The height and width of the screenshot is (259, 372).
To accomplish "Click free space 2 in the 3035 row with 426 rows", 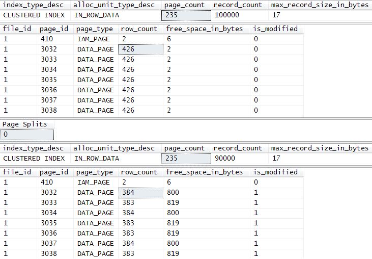I will pos(207,80).
